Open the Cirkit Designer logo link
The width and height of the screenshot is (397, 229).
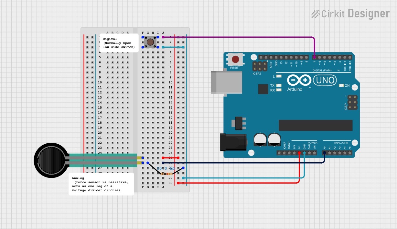point(350,14)
